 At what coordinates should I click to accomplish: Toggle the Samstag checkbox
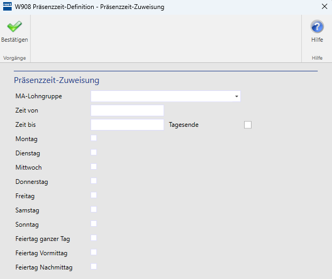tap(94, 209)
